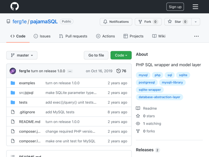Viewport: 209px width, 157px height.
Task: Click the Readme book icon in About
Action: pos(138,108)
